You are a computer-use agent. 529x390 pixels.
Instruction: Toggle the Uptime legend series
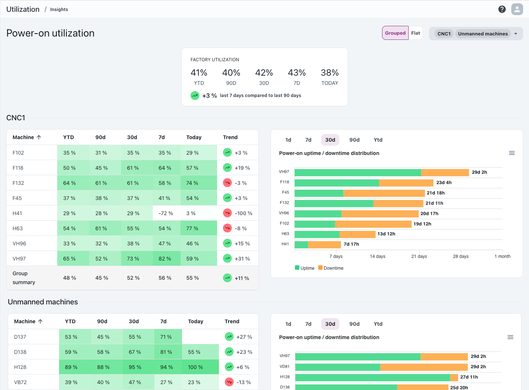click(x=305, y=268)
